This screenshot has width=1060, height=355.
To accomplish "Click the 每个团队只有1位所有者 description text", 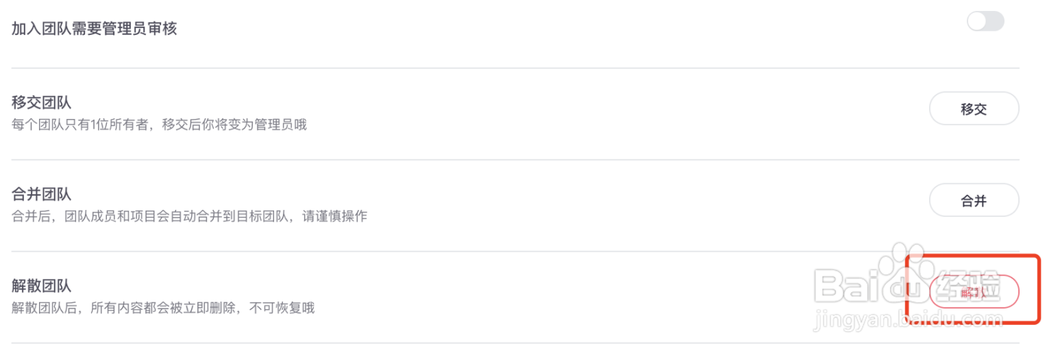I will tap(159, 125).
